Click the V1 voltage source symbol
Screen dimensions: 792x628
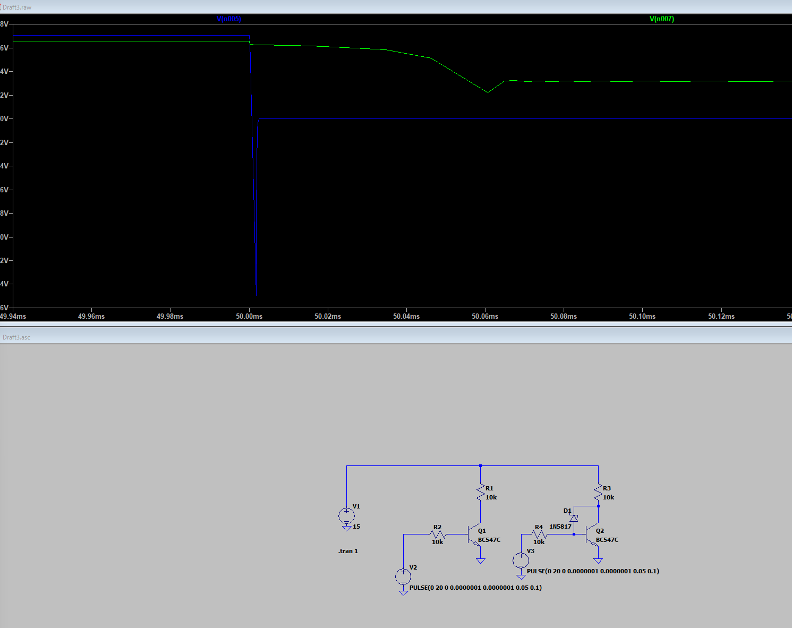click(346, 515)
